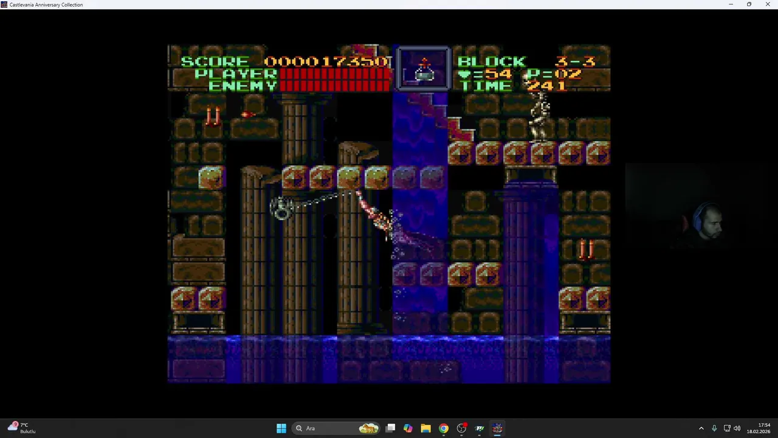Open the green checkered-logo app in taskbar
Viewport: 778px width, 438px height.
(x=480, y=428)
